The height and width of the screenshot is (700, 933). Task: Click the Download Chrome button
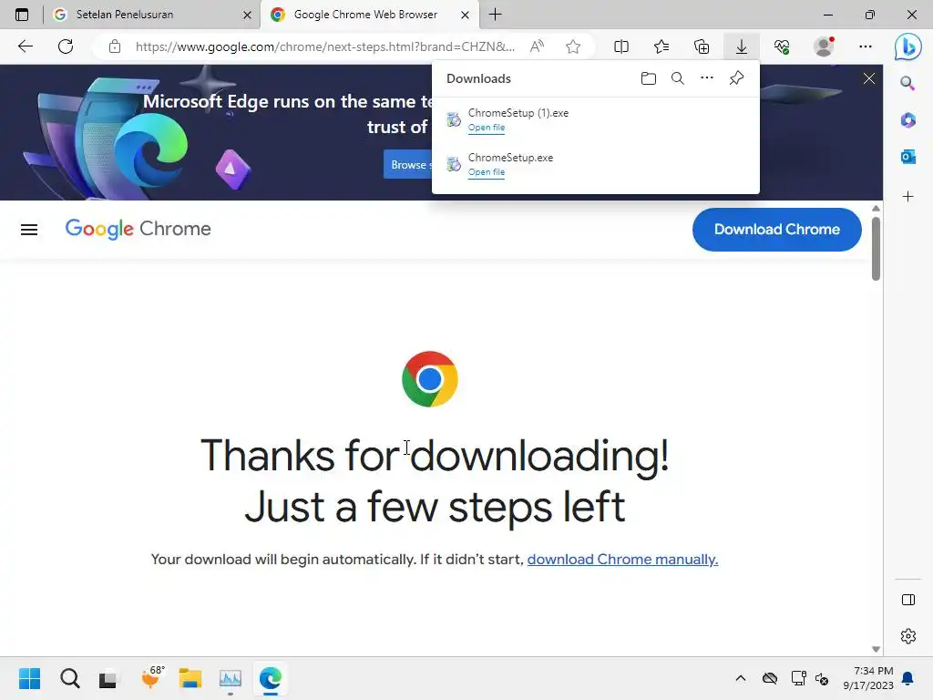click(x=776, y=230)
